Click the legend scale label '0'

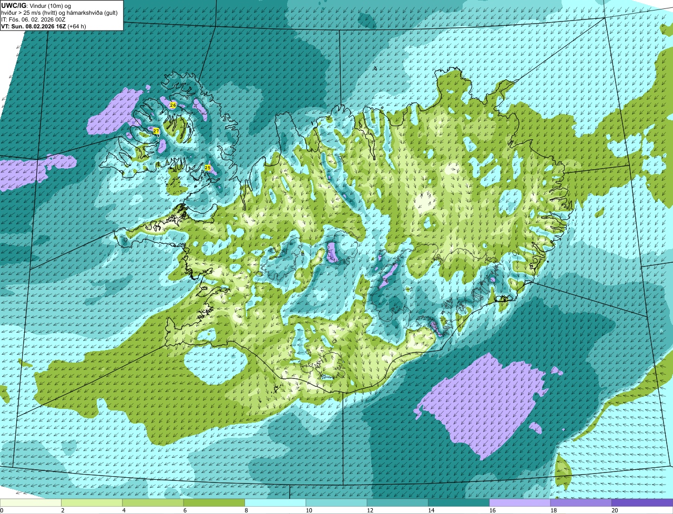point(2,510)
